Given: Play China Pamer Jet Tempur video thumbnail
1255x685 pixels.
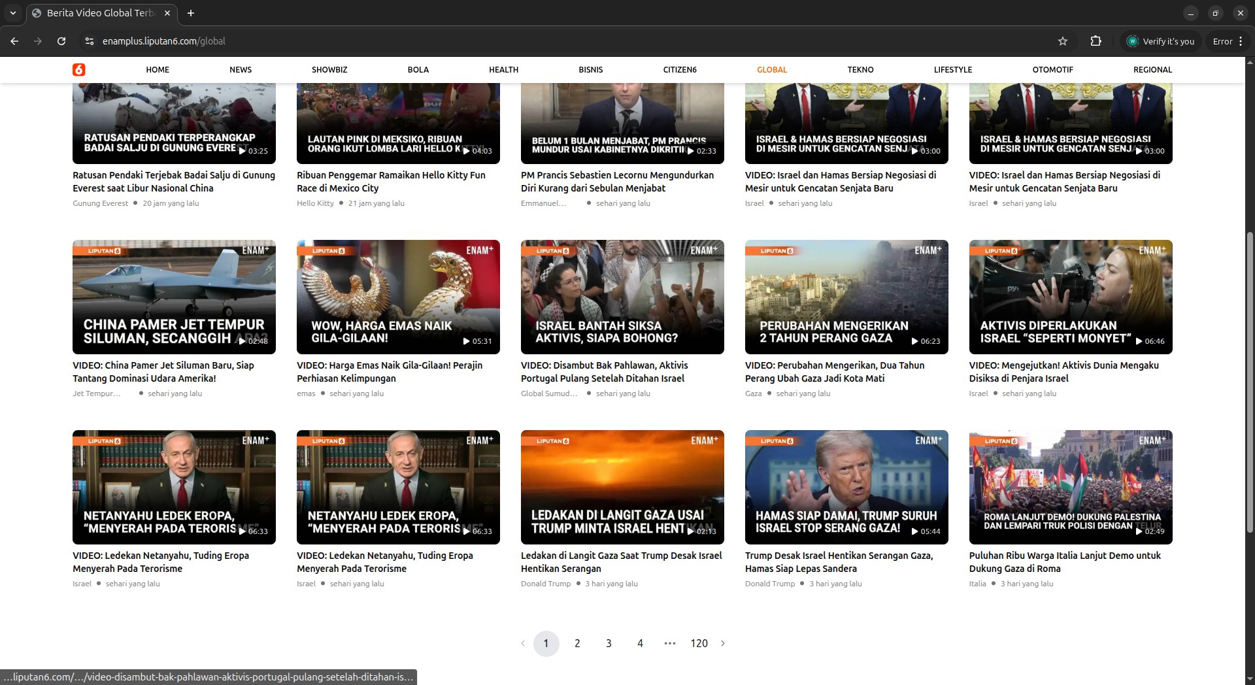Looking at the screenshot, I should point(174,297).
